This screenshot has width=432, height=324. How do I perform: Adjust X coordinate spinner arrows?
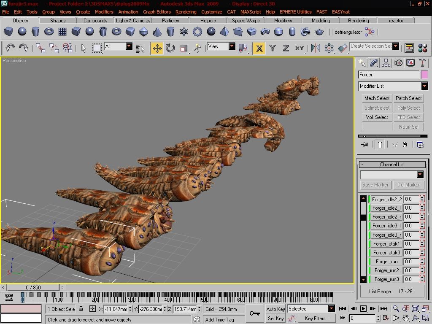point(130,309)
